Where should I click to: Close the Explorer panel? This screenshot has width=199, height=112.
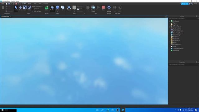198,16
